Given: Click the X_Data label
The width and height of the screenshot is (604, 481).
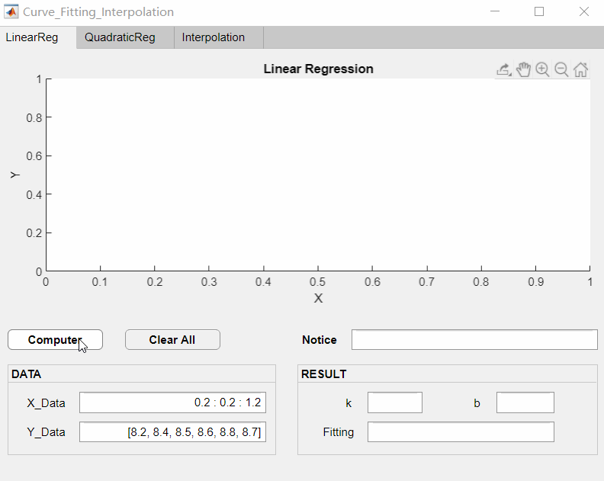Looking at the screenshot, I should 46,403.
